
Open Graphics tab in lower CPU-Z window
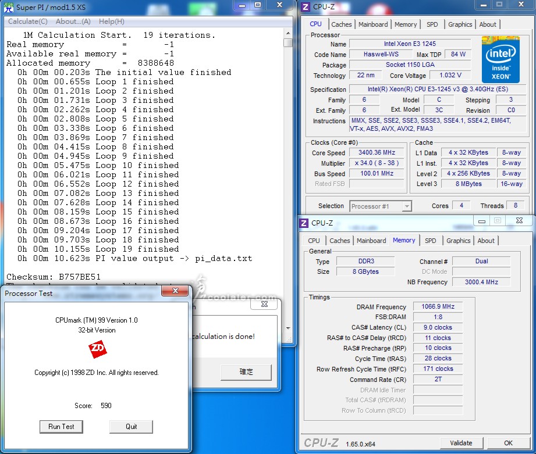458,240
